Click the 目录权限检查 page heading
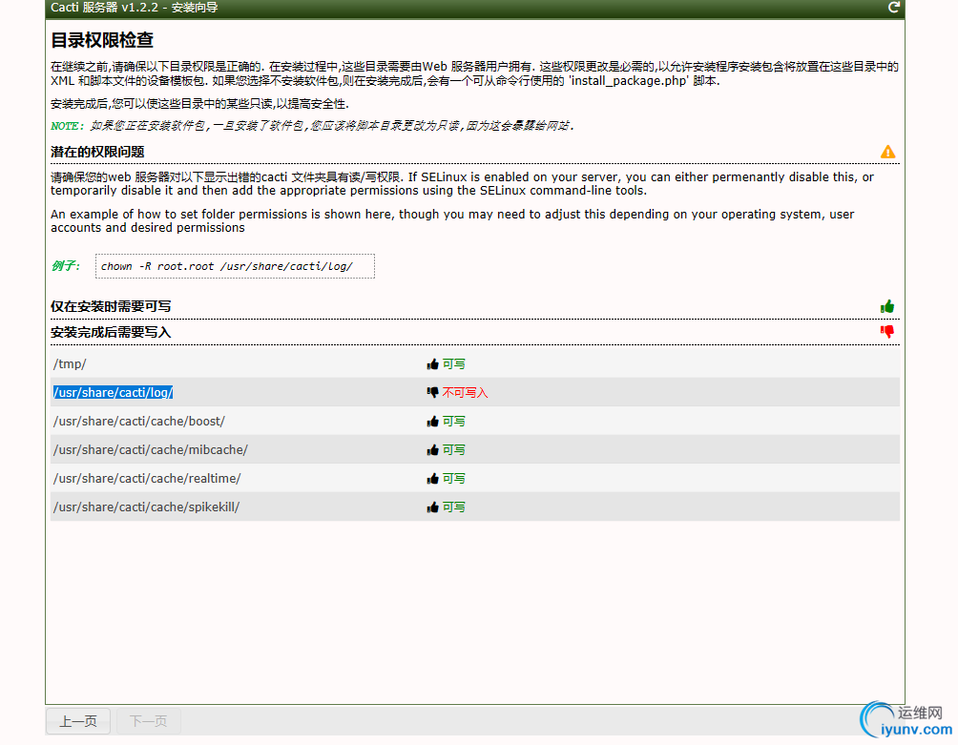The image size is (958, 745). coord(102,40)
